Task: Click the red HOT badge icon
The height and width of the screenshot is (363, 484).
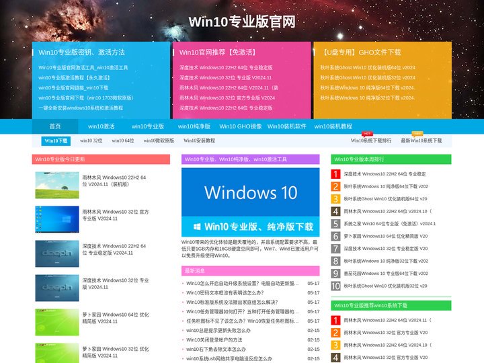Action: (367, 134)
